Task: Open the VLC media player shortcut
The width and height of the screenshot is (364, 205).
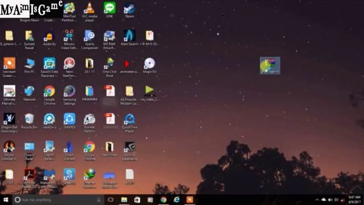Action: (89, 11)
